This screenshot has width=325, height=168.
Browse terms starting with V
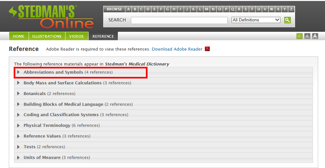pyautogui.click(x=265, y=9)
